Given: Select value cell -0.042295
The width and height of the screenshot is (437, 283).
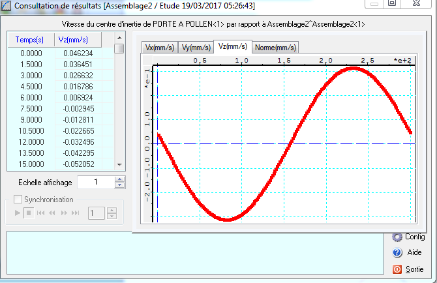Looking at the screenshot, I should [x=78, y=153].
